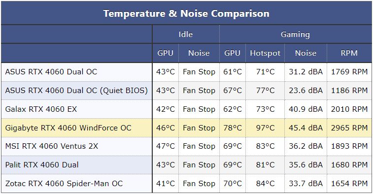This screenshot has width=373, height=194.
Task: Select the 41°C idle temperature cell
Action: pyautogui.click(x=166, y=184)
